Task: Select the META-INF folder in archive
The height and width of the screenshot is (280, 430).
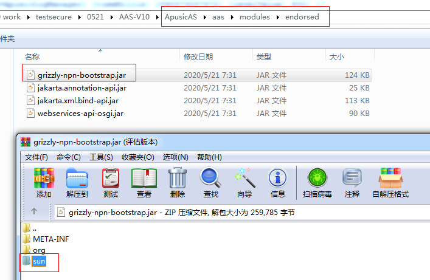Action: coord(50,239)
